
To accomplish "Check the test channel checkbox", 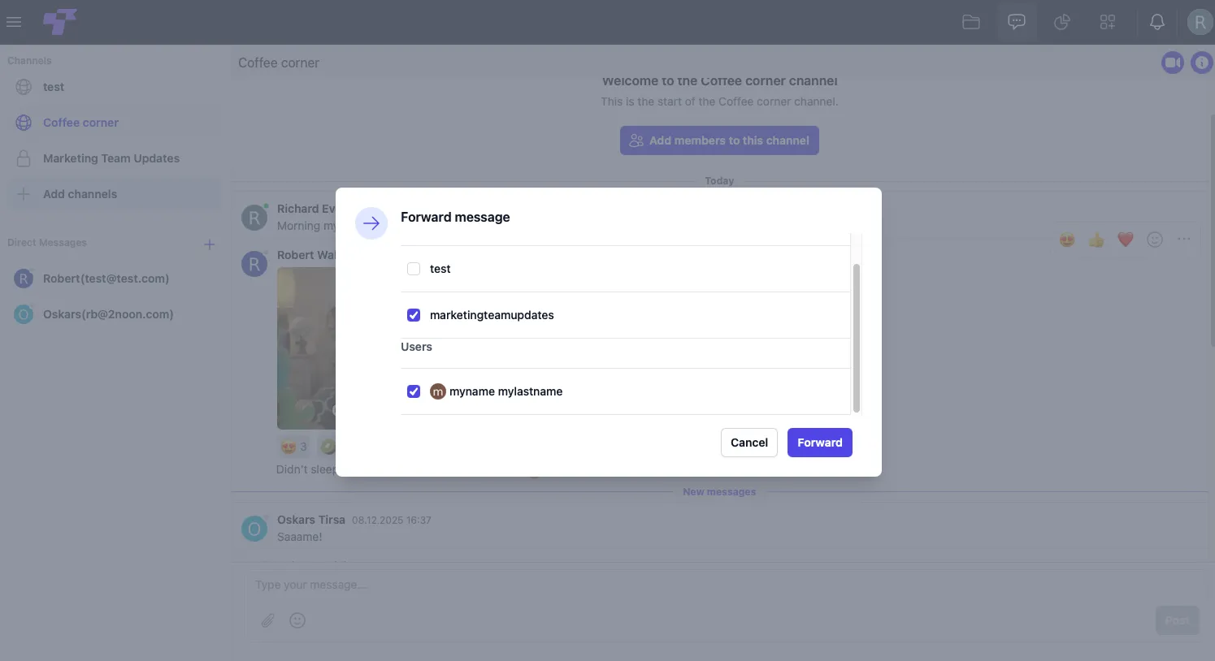I will pyautogui.click(x=414, y=269).
